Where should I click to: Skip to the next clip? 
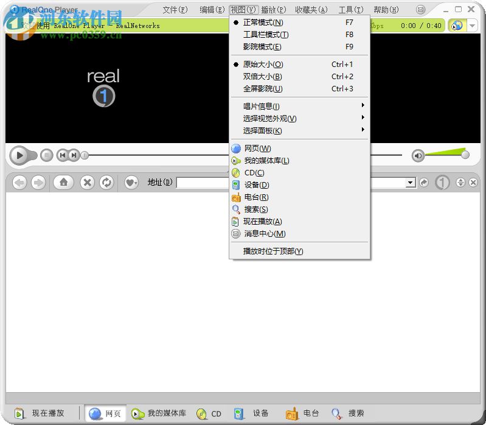pyautogui.click(x=74, y=155)
